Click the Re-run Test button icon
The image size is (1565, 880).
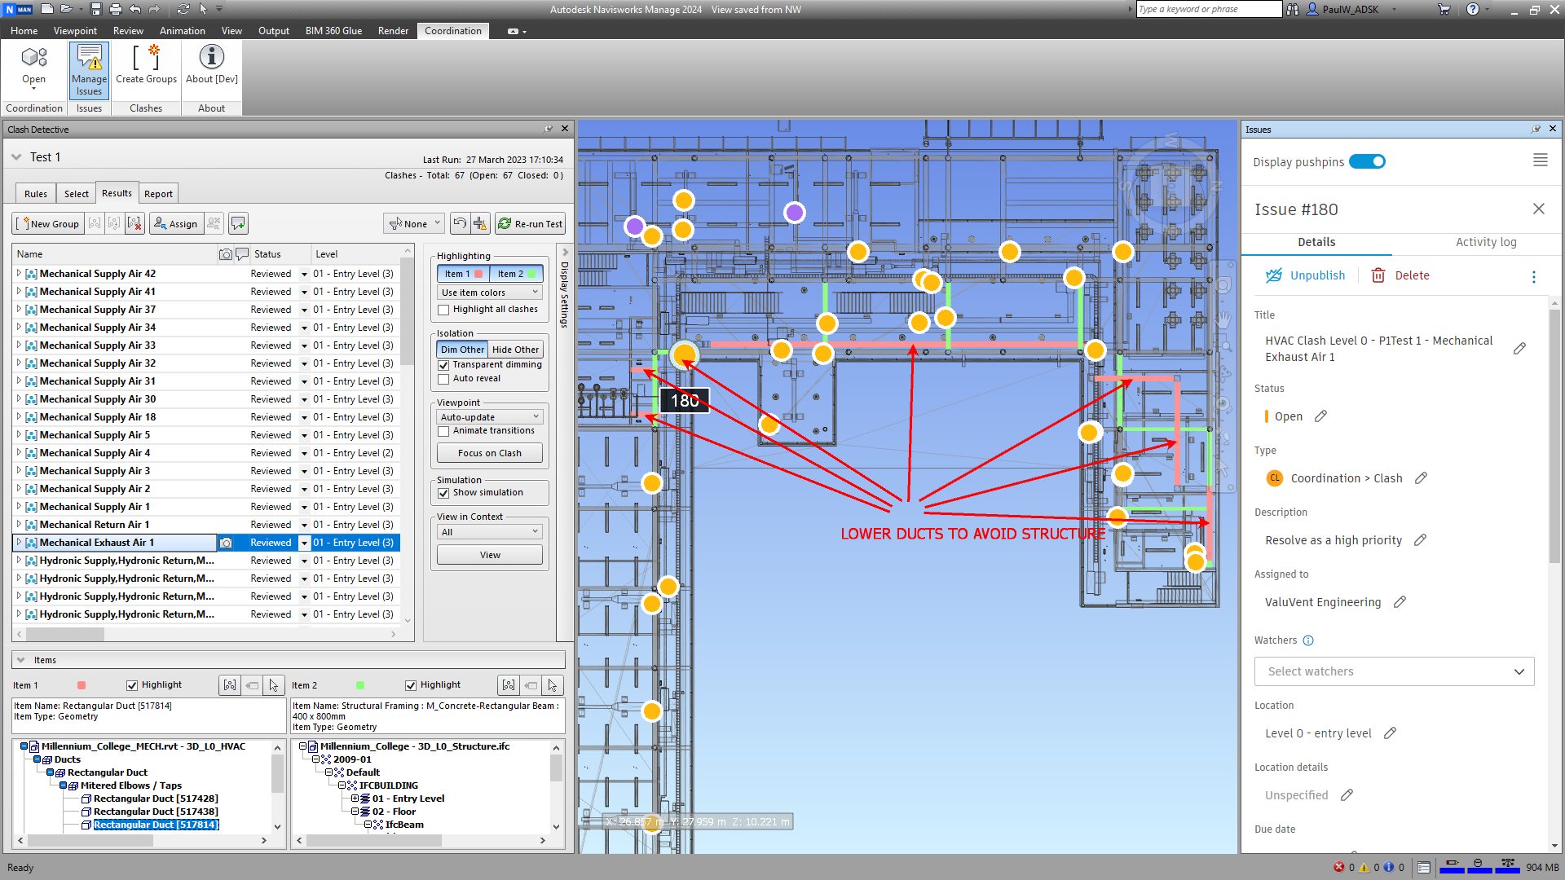tap(505, 224)
